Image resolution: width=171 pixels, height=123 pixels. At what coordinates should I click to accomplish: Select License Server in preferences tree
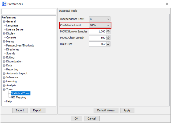15,29
